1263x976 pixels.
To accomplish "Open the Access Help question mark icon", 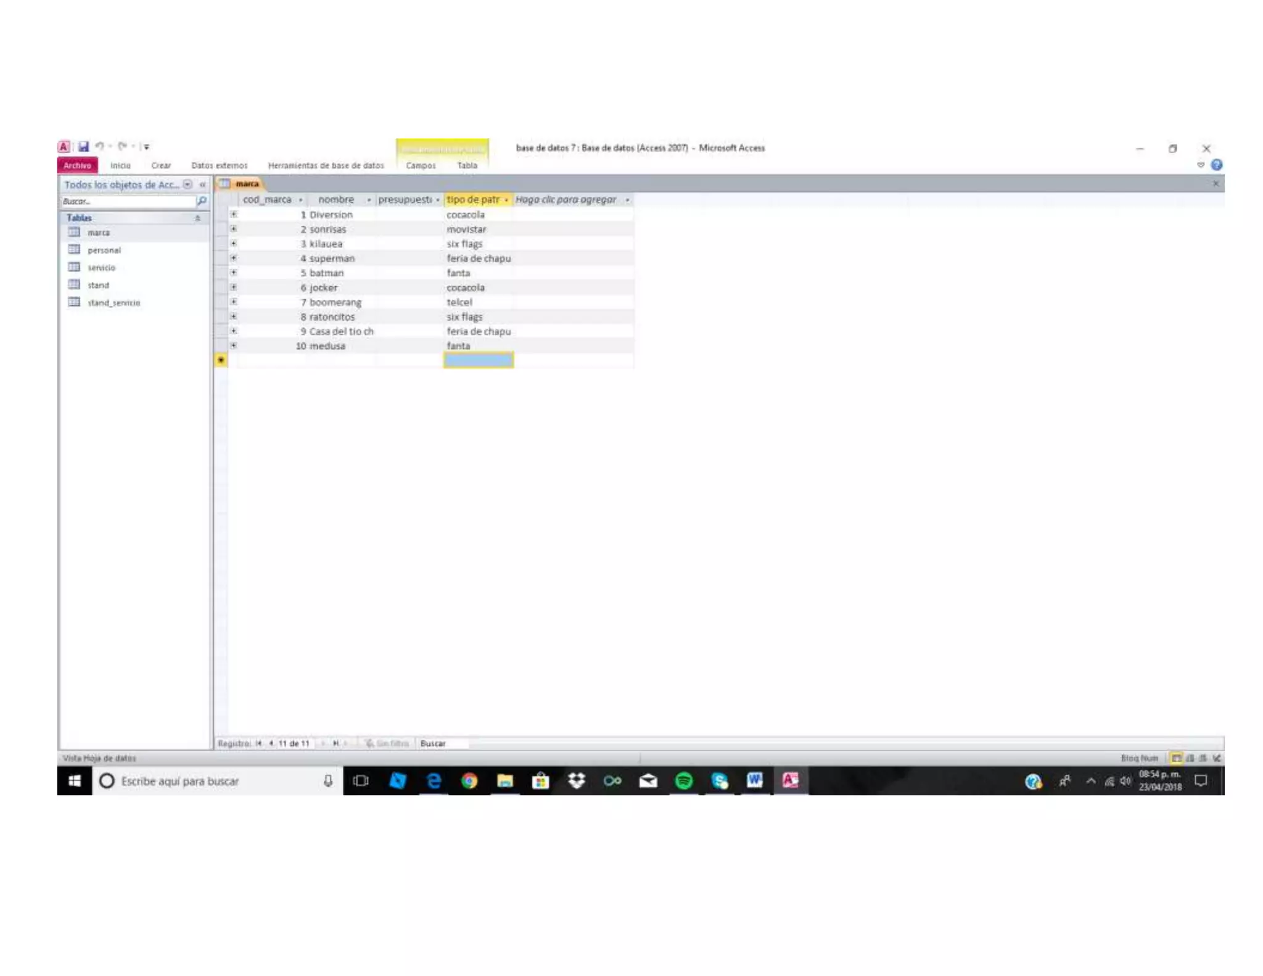I will pos(1216,165).
